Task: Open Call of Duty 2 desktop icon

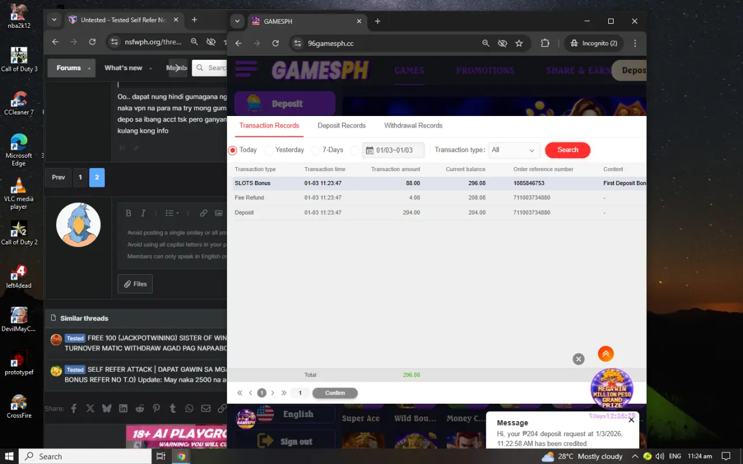Action: pyautogui.click(x=19, y=233)
